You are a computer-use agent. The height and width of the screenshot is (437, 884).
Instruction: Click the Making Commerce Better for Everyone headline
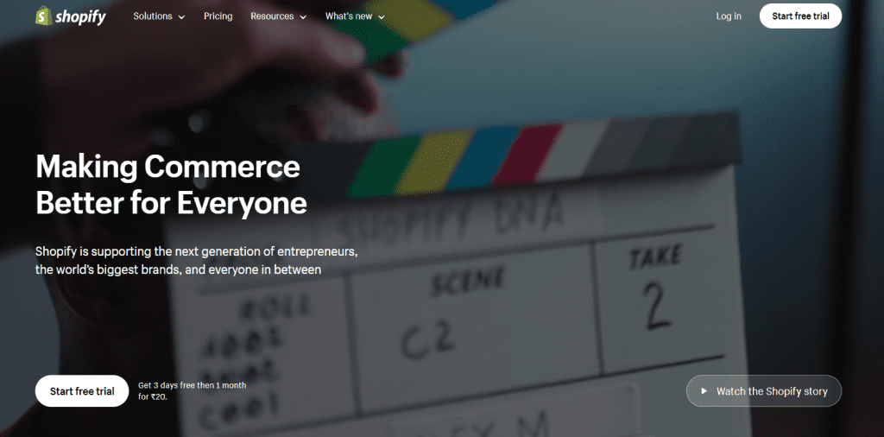[x=171, y=184]
